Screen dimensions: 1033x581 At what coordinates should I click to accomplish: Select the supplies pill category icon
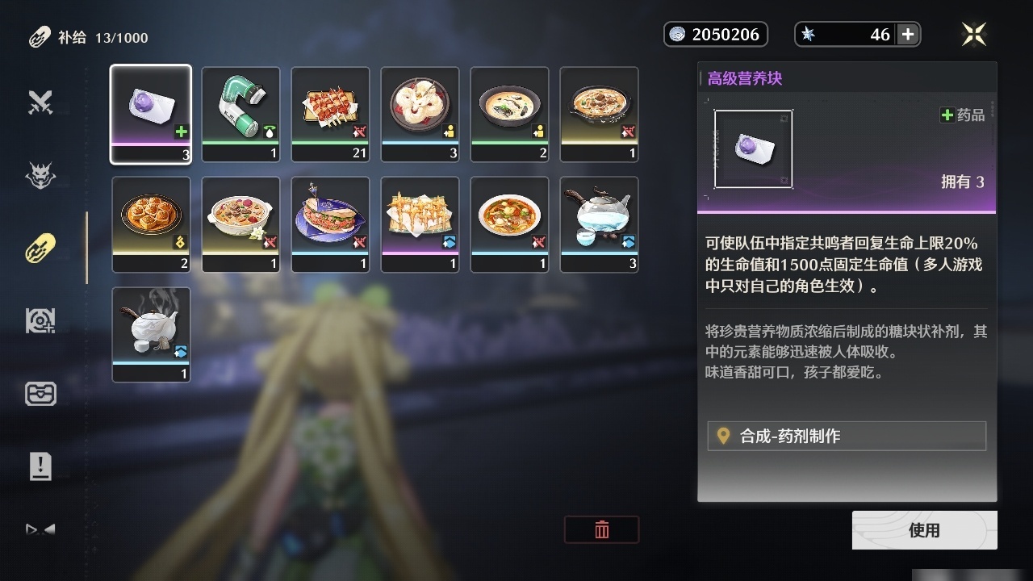point(40,248)
